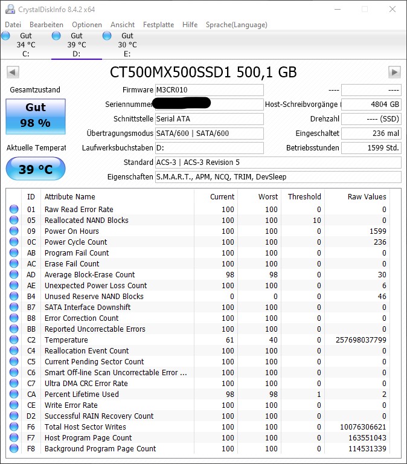Open the Bearbeiten menu
This screenshot has height=464, width=407.
coord(46,25)
